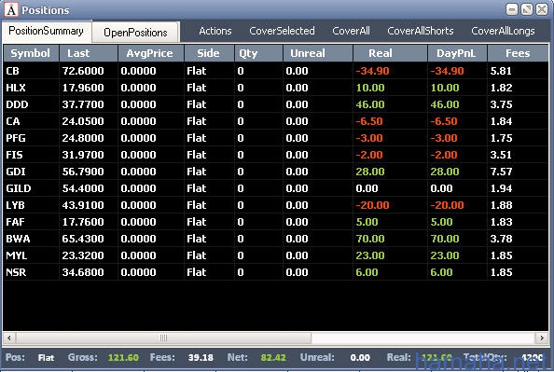Select the CB symbol row
The width and height of the screenshot is (554, 372).
click(x=275, y=71)
